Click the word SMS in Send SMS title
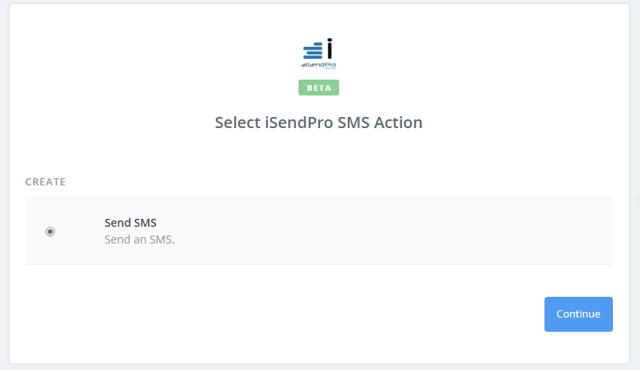Image resolution: width=640 pixels, height=370 pixels. [146, 223]
